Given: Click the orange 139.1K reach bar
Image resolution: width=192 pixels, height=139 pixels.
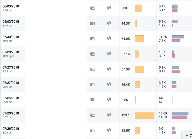Looking at the screenshot, I should [144, 115].
